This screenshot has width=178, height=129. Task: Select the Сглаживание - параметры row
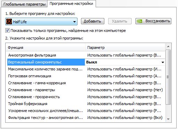click(x=86, y=90)
